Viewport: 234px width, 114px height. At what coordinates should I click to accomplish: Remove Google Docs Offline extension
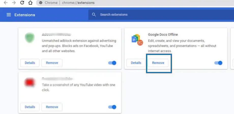pos(158,63)
